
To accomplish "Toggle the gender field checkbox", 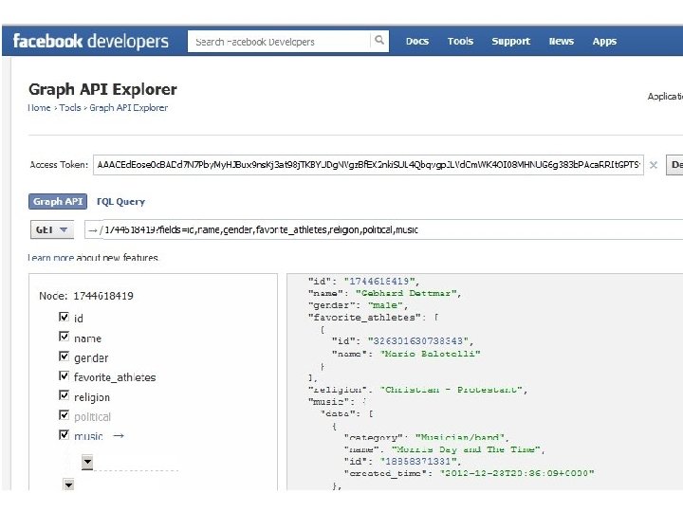I will click(64, 357).
